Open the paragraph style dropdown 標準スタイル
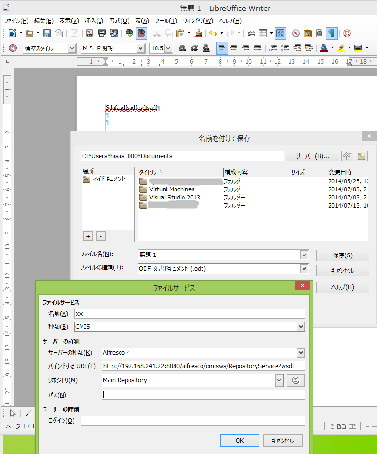 72,48
